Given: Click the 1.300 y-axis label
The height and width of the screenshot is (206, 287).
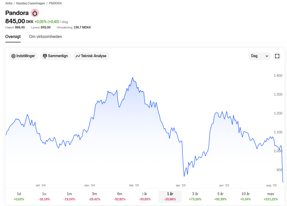Looking at the screenshot, I should (x=278, y=94).
